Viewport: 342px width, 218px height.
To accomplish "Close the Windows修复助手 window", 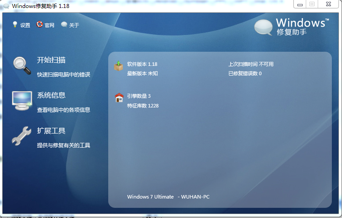I will 328,4.
